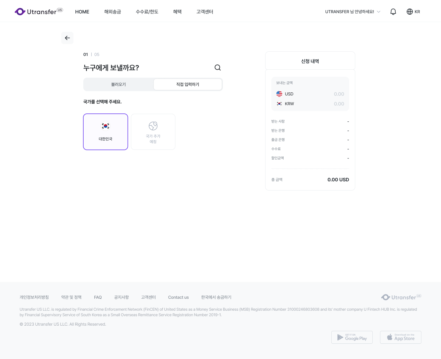Image resolution: width=441 pixels, height=359 pixels.
Task: Click the USD amount 0.00 value
Action: 339,94
